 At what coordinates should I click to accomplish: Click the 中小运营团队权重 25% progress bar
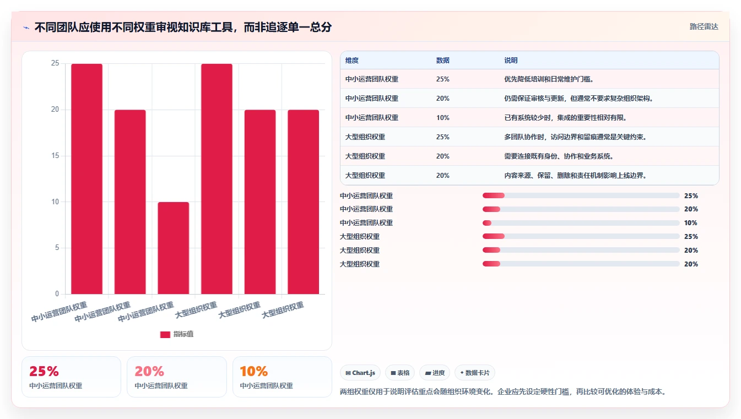coord(581,195)
